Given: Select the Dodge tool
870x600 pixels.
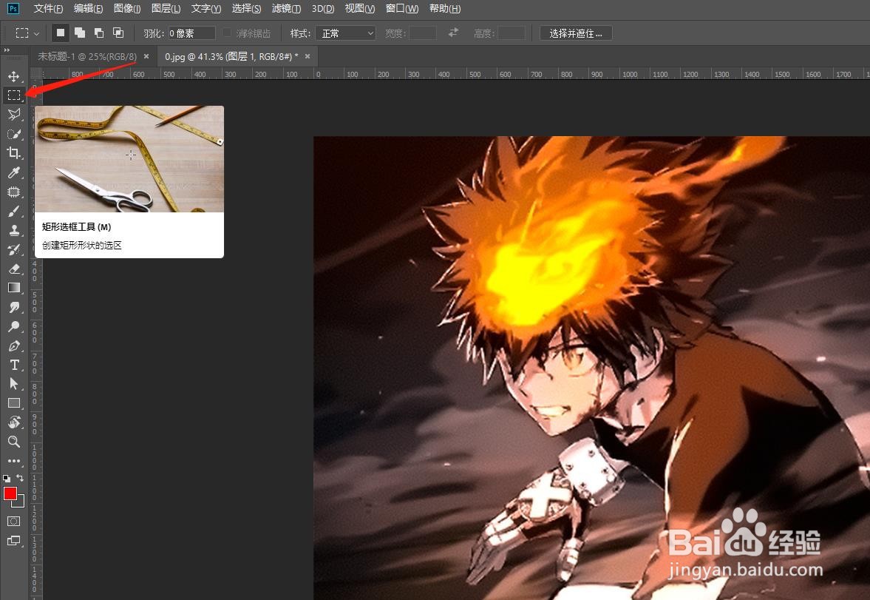Looking at the screenshot, I should [14, 327].
